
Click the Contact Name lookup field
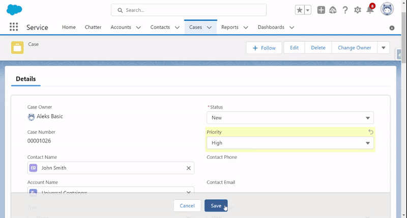tap(111, 168)
